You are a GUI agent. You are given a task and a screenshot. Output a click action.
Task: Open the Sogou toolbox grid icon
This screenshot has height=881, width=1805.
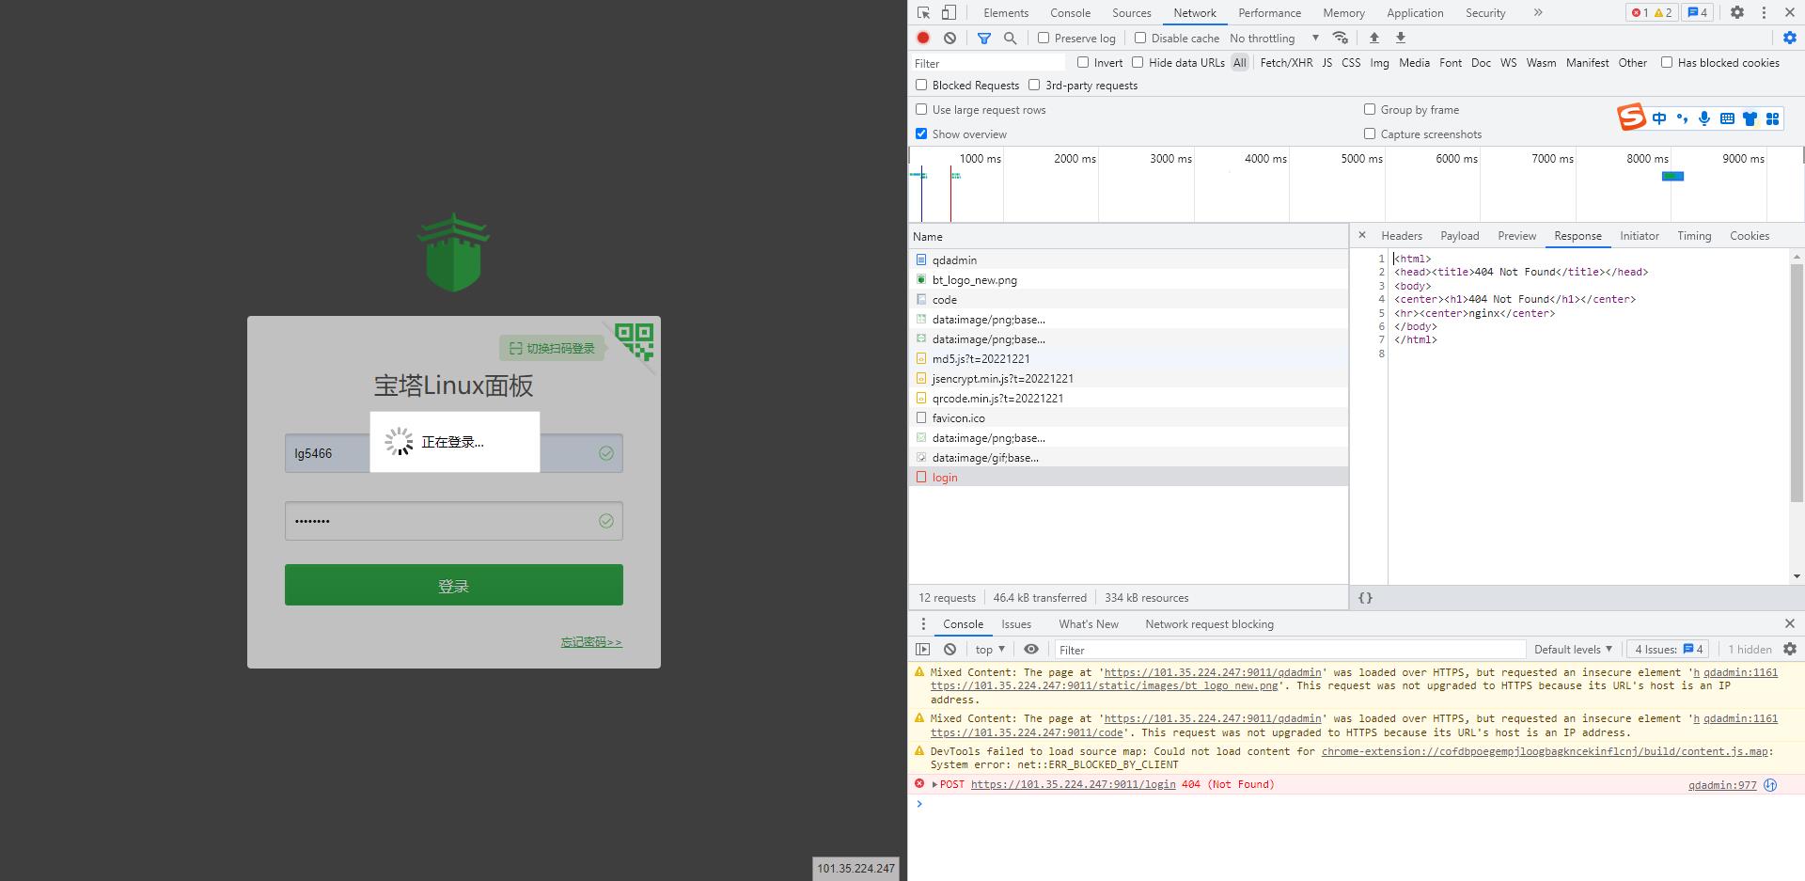[1772, 118]
